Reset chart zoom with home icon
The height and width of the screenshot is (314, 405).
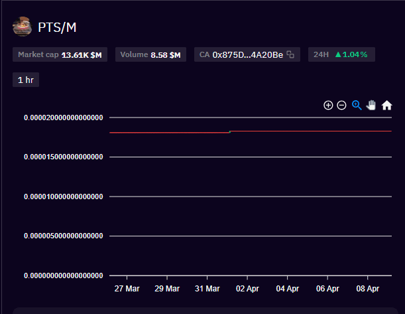coord(387,105)
